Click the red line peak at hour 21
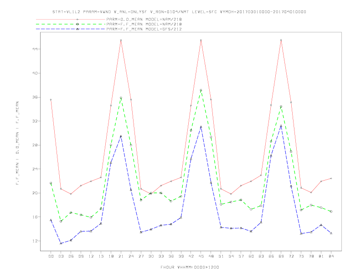Viewport: 361px width, 279px height. (121, 40)
